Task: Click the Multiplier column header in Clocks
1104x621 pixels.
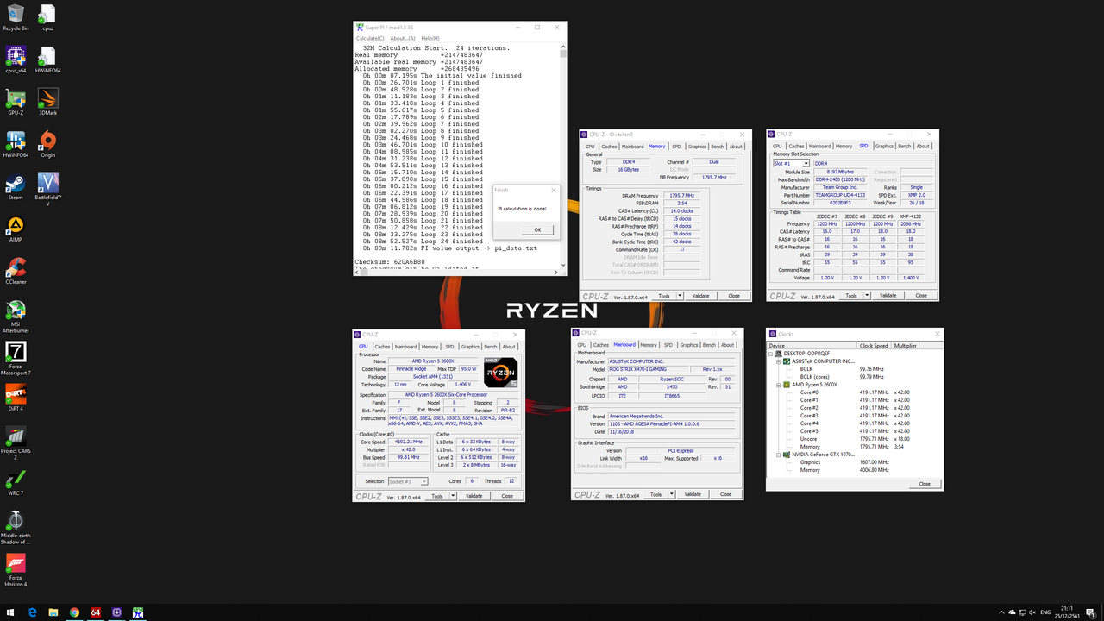Action: tap(906, 346)
